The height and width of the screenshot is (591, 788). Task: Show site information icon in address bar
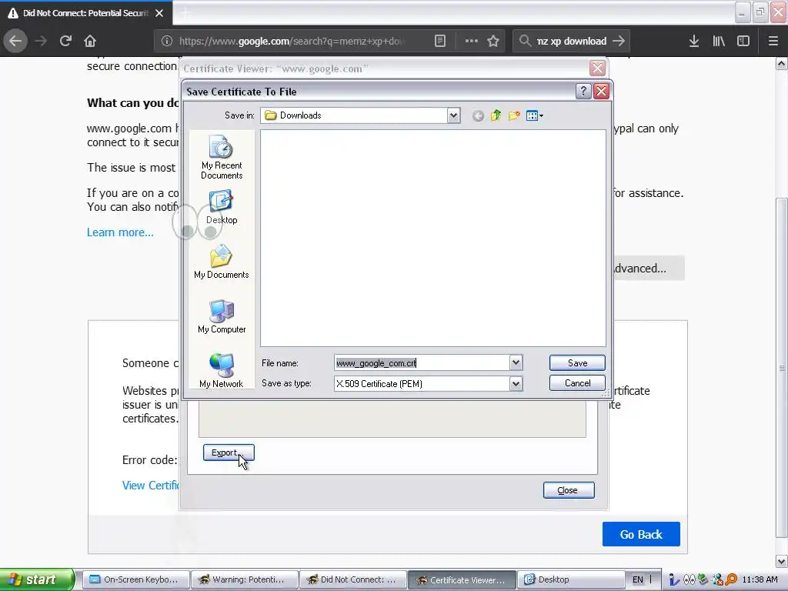coord(167,41)
